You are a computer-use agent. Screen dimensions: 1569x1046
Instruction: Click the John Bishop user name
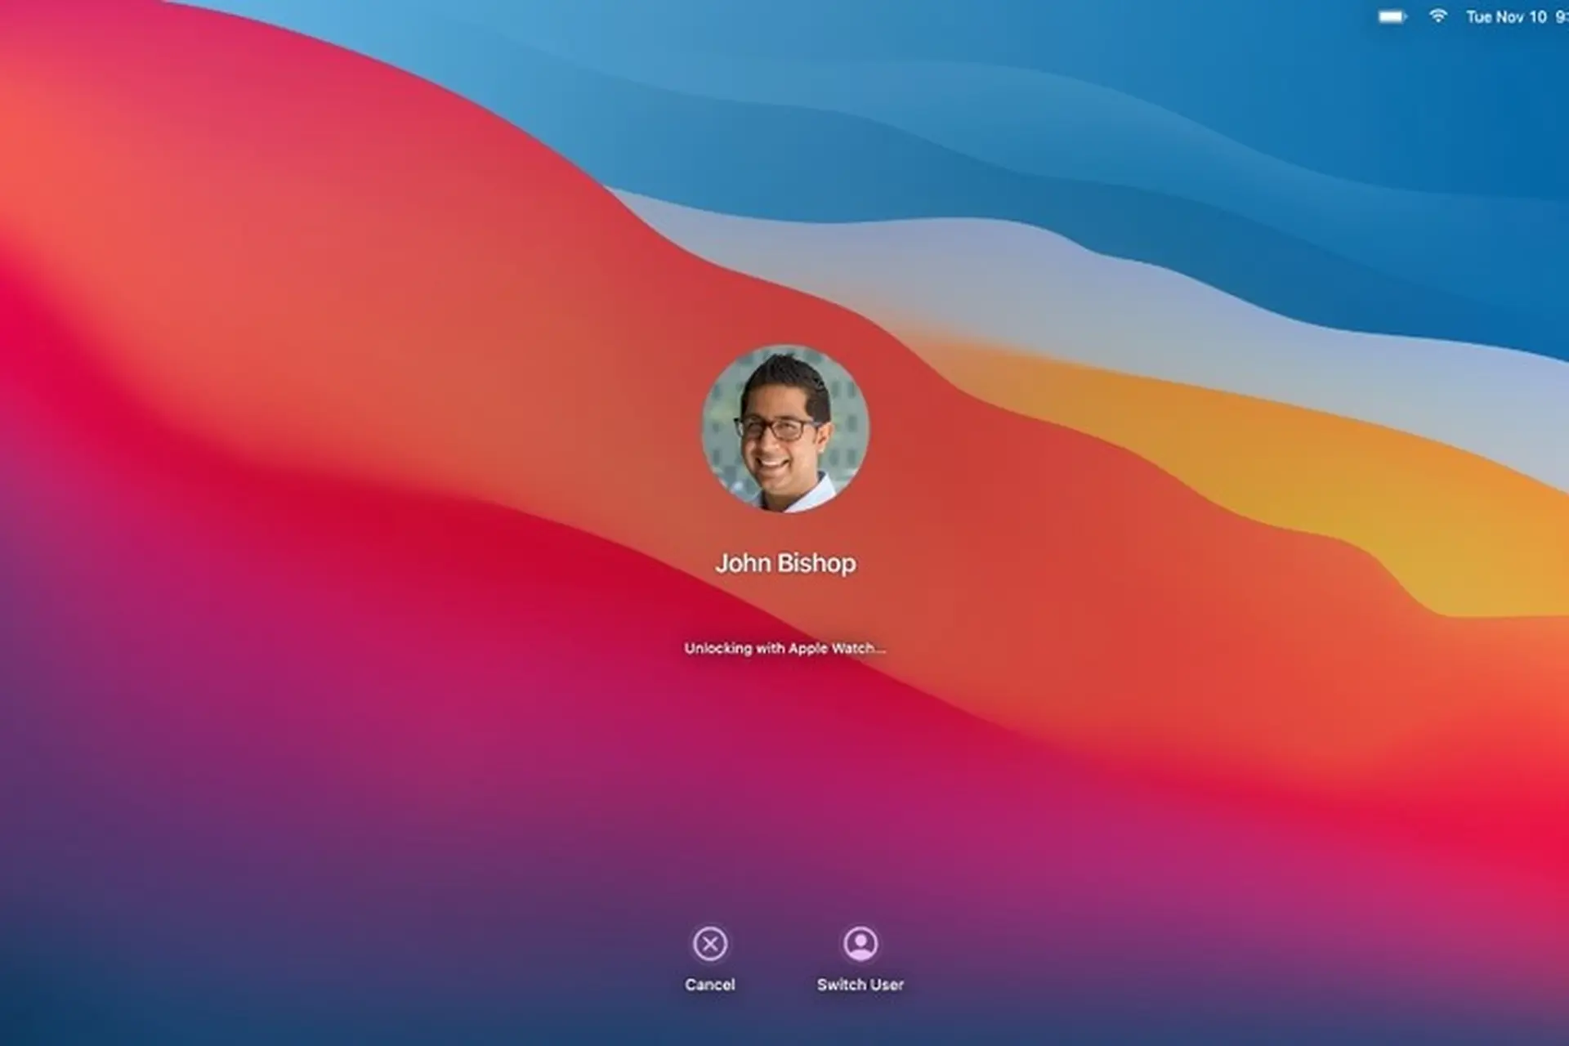coord(785,563)
